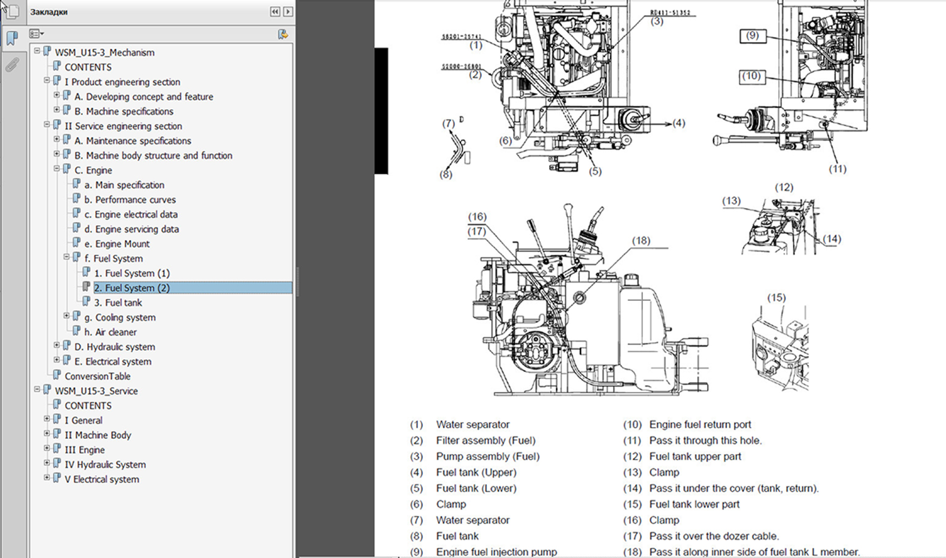The width and height of the screenshot is (946, 558).
Task: Expand the g. Cooling system bookmark
Action: pos(67,316)
